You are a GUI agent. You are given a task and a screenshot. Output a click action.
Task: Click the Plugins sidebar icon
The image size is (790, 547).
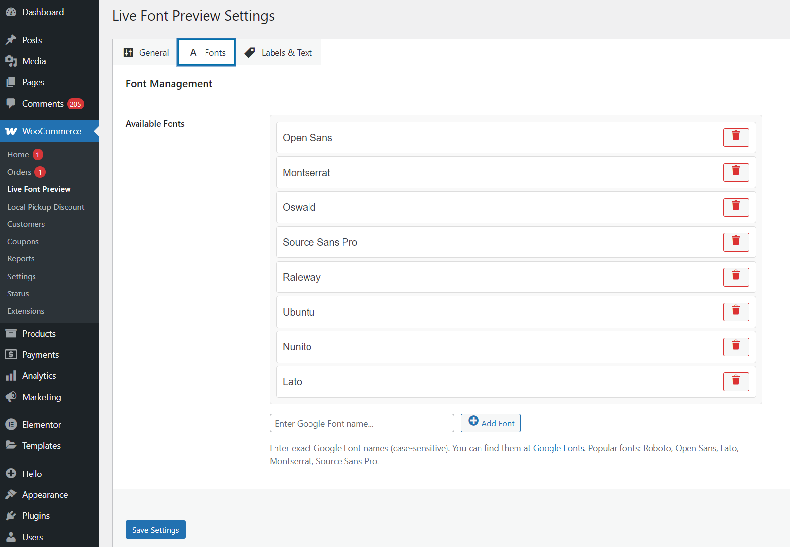11,515
